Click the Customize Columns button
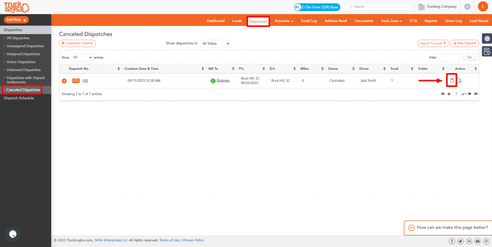Viewport: 492px width, 247px height. coord(77,43)
